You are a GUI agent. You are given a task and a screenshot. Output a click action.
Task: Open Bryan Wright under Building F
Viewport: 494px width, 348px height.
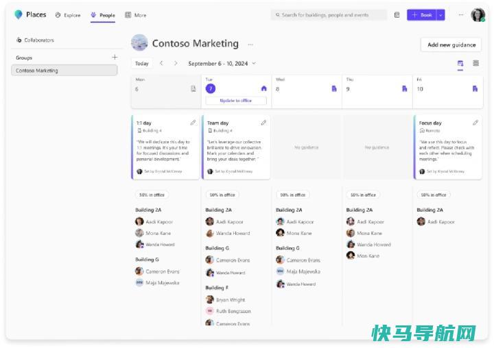pos(225,299)
